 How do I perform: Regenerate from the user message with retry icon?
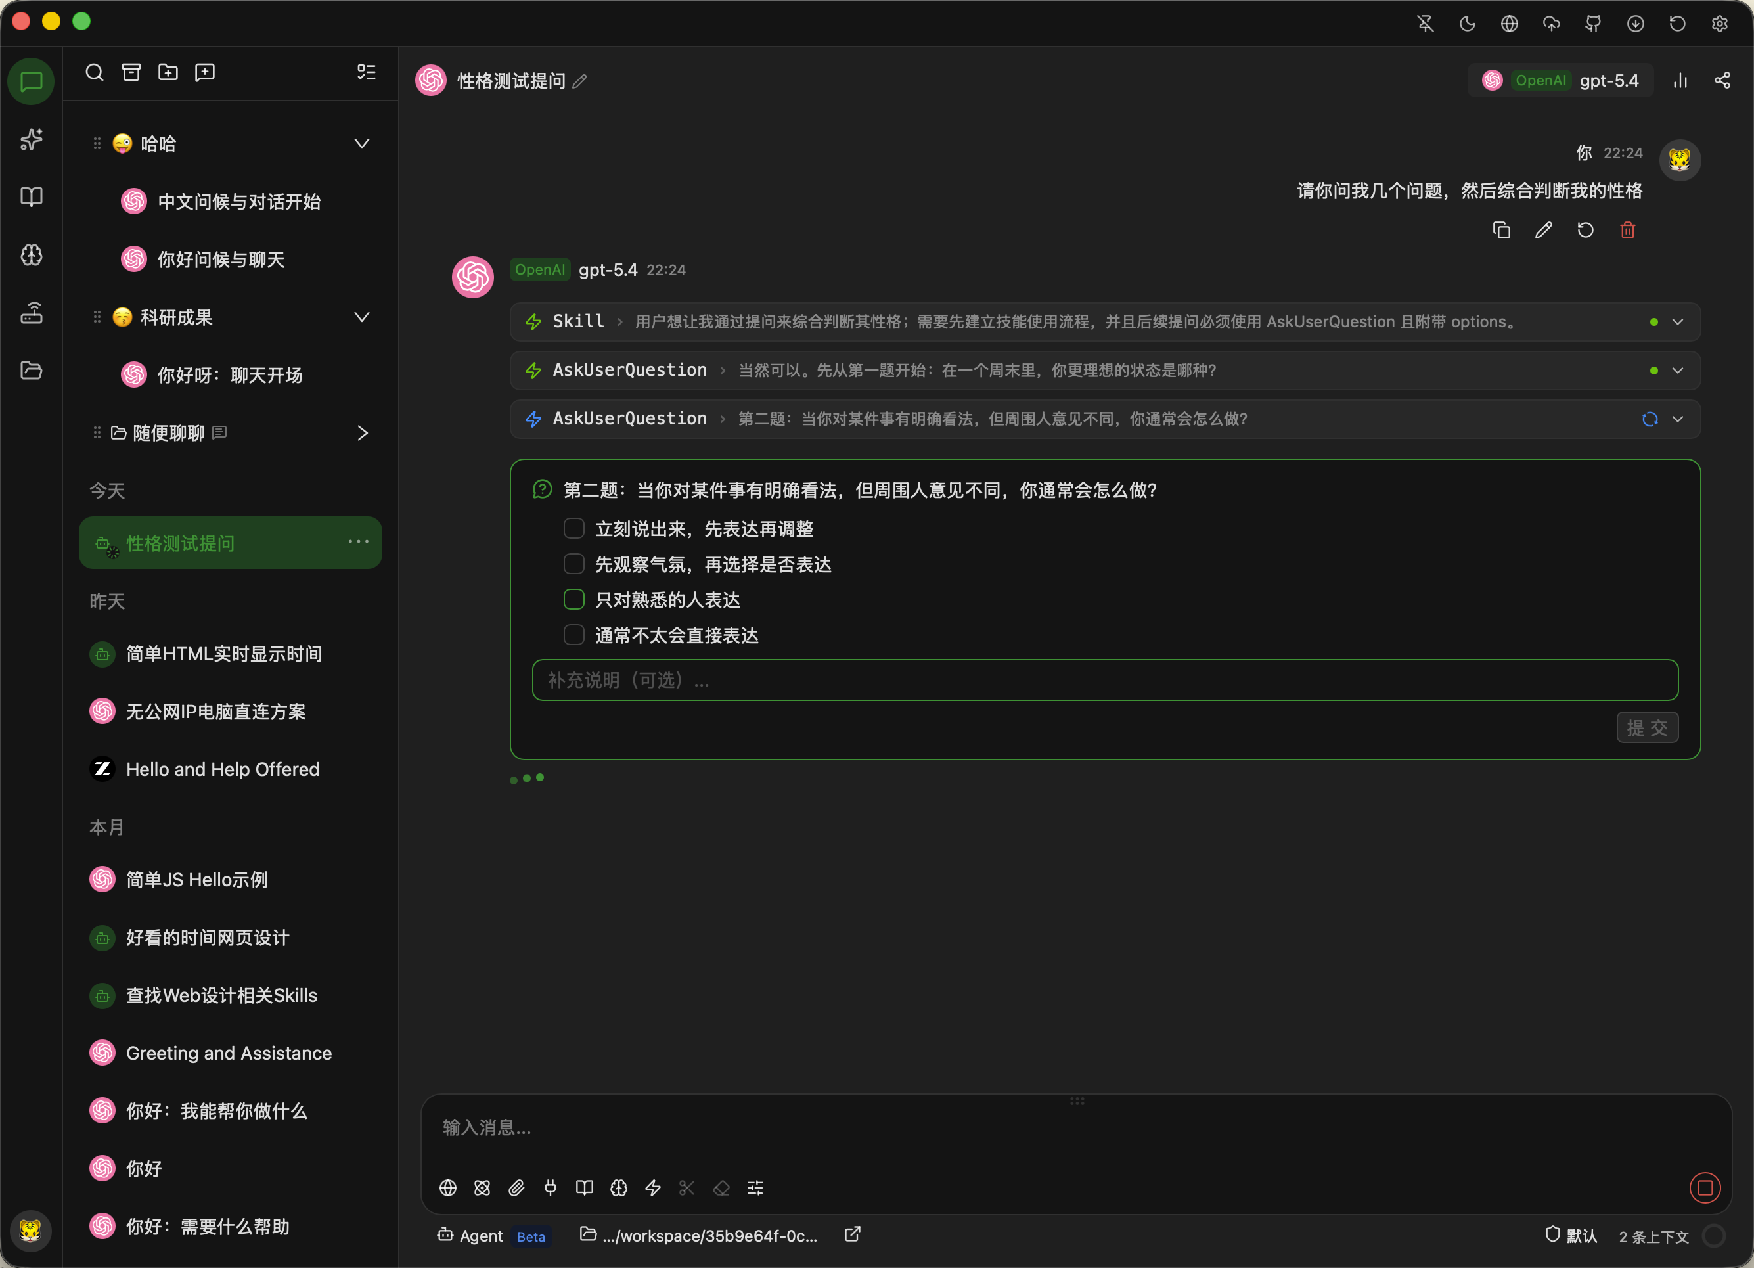(1585, 230)
